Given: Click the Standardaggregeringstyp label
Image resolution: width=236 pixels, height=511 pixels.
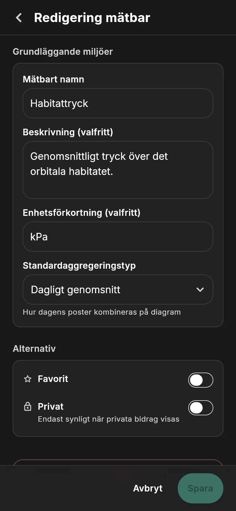Looking at the screenshot, I should click(x=79, y=266).
